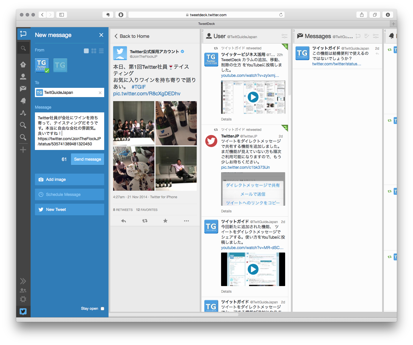Reply to the ツイットガイド direct message
This screenshot has width=413, height=345.
(377, 54)
